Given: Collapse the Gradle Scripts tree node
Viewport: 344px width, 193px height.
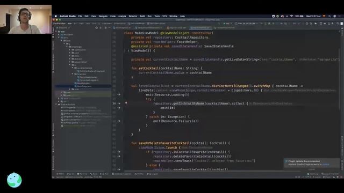Looking at the screenshot, I should pyautogui.click(x=56, y=105).
